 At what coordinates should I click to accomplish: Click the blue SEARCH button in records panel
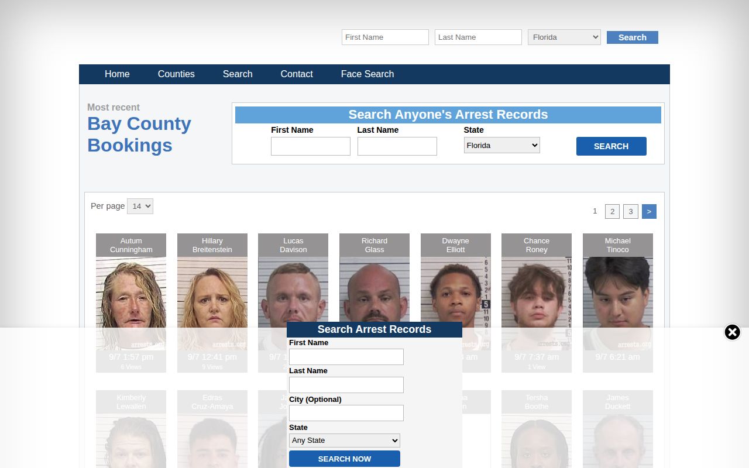click(x=611, y=146)
